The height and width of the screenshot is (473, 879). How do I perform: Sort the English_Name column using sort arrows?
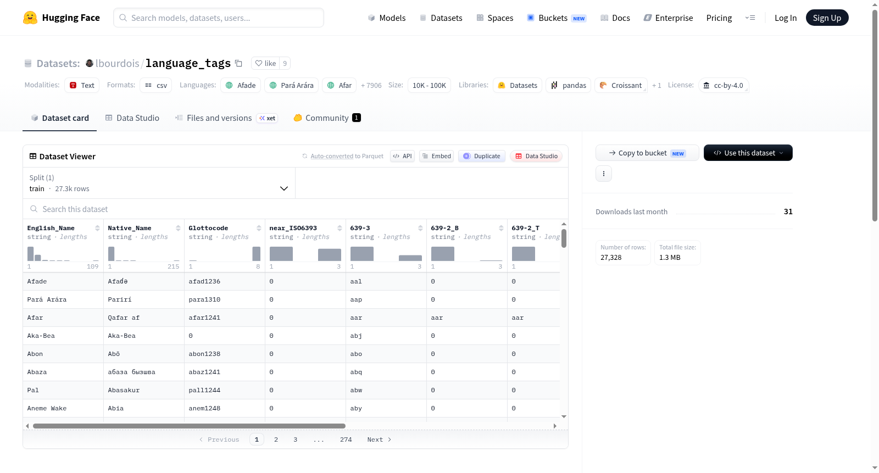point(97,228)
